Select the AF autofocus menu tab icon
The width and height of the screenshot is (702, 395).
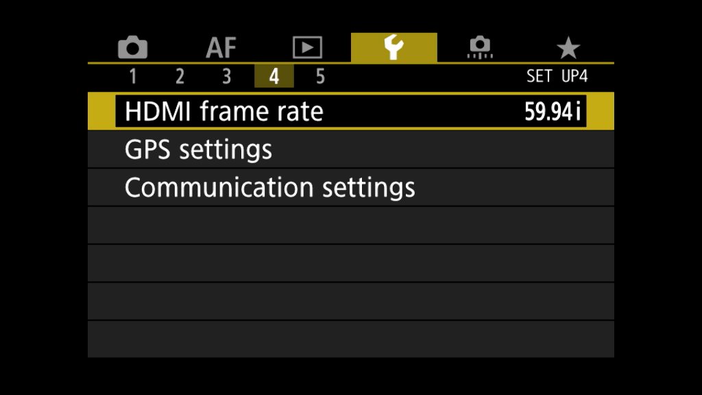pyautogui.click(x=219, y=47)
